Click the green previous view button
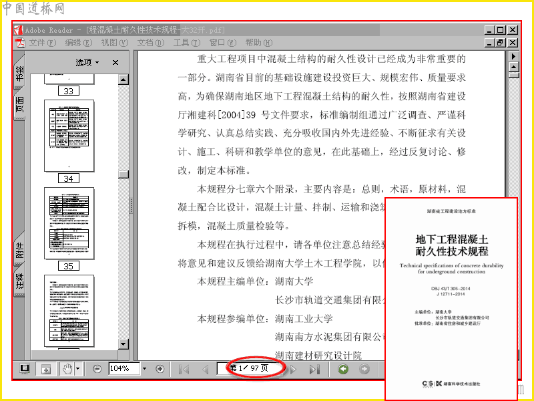534x401 pixels. [x=343, y=369]
